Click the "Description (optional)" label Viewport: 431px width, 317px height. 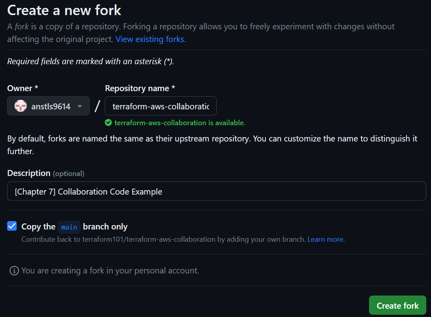(46, 173)
